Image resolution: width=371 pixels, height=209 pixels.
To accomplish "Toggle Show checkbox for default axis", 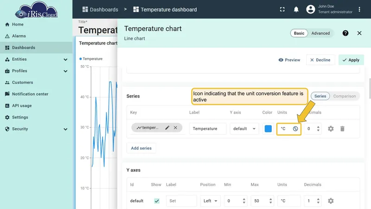I will [x=157, y=201].
